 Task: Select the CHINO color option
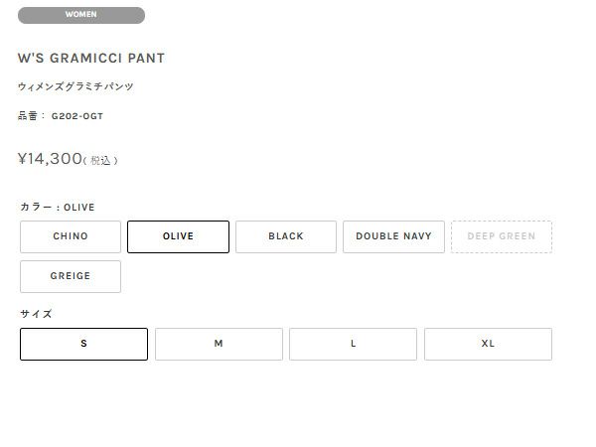71,236
